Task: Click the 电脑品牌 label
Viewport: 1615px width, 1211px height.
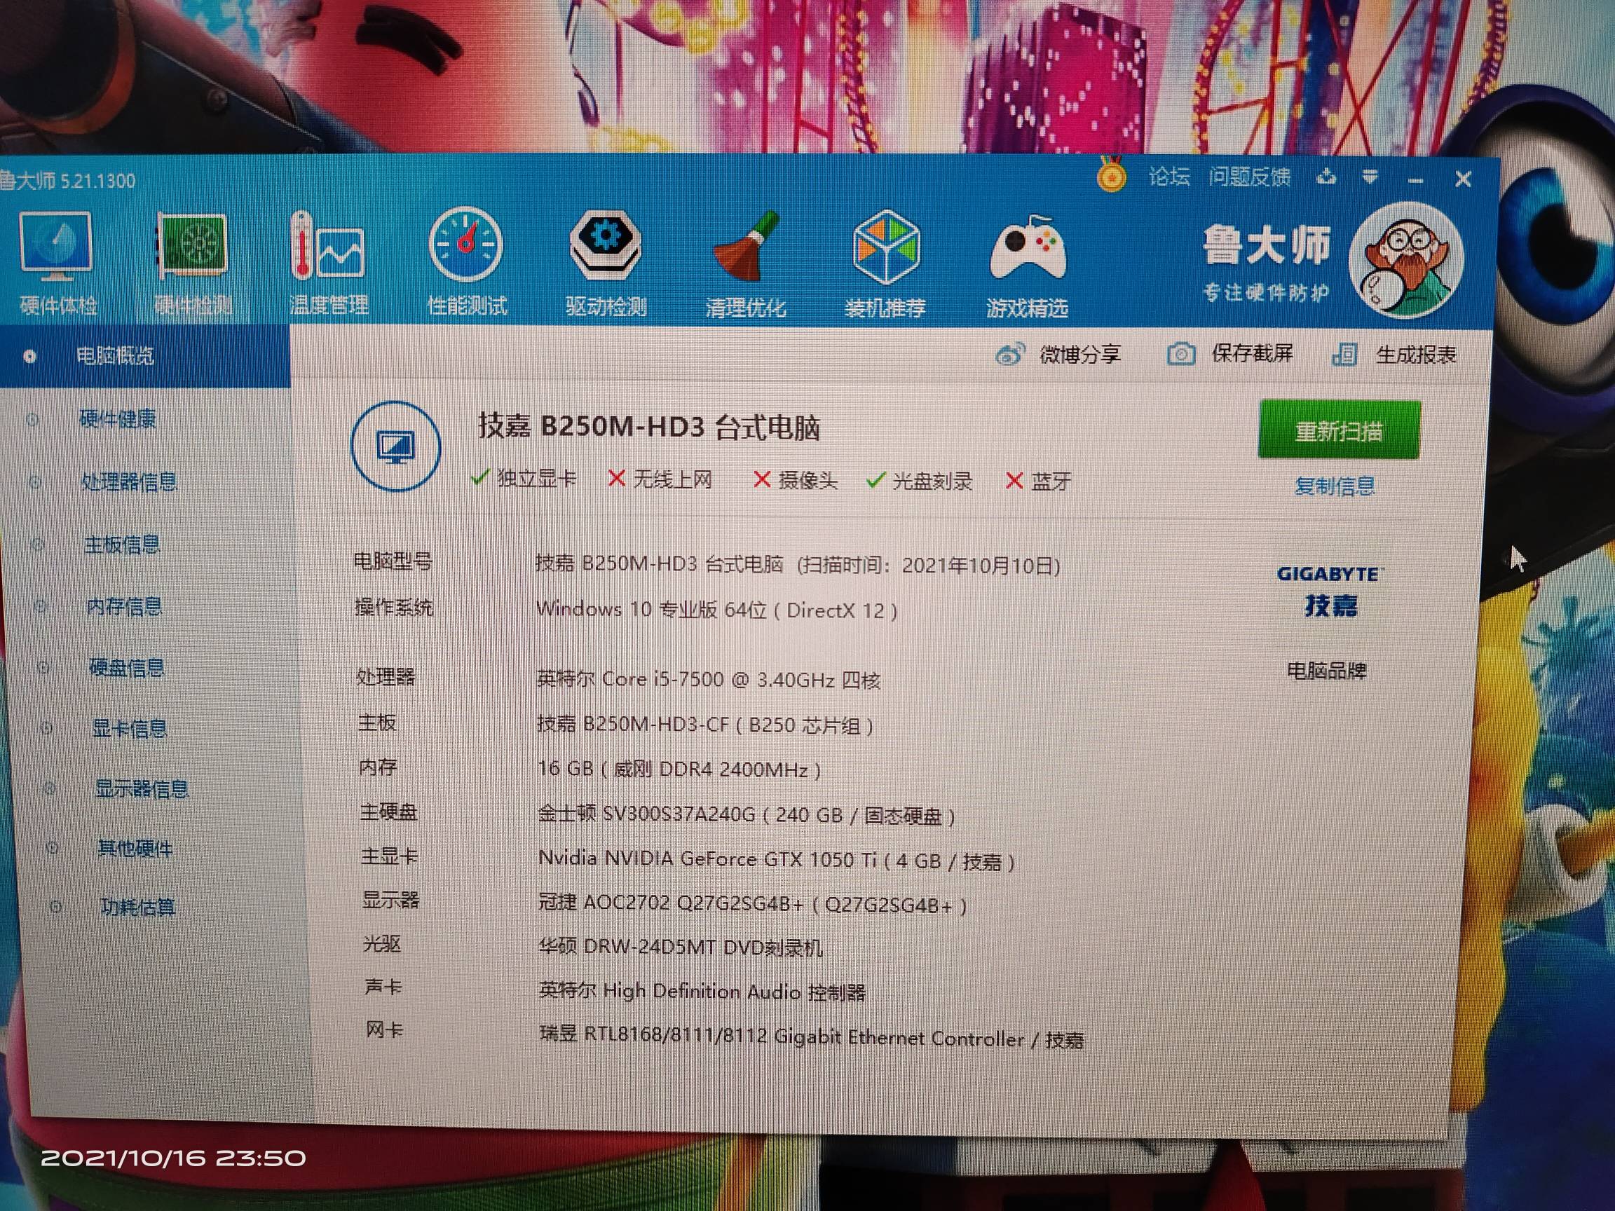Action: pyautogui.click(x=1326, y=670)
